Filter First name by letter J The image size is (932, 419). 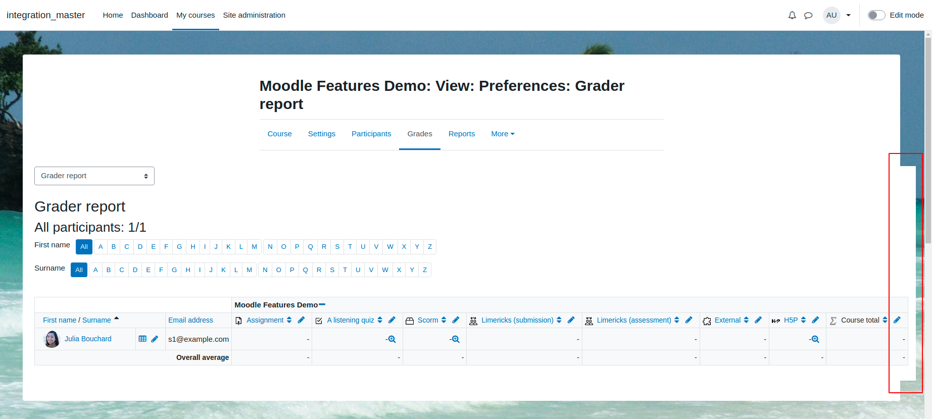216,247
